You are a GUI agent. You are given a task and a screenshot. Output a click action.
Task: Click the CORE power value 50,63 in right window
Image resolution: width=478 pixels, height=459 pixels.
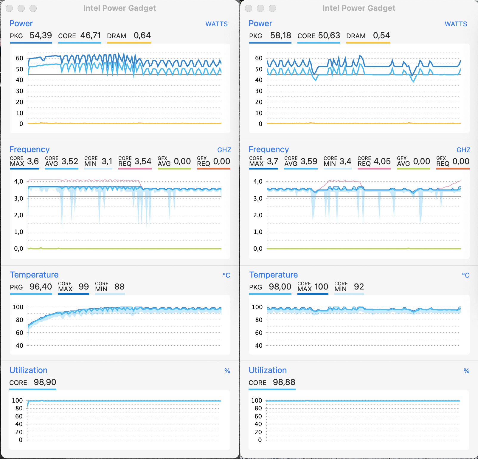pyautogui.click(x=329, y=36)
